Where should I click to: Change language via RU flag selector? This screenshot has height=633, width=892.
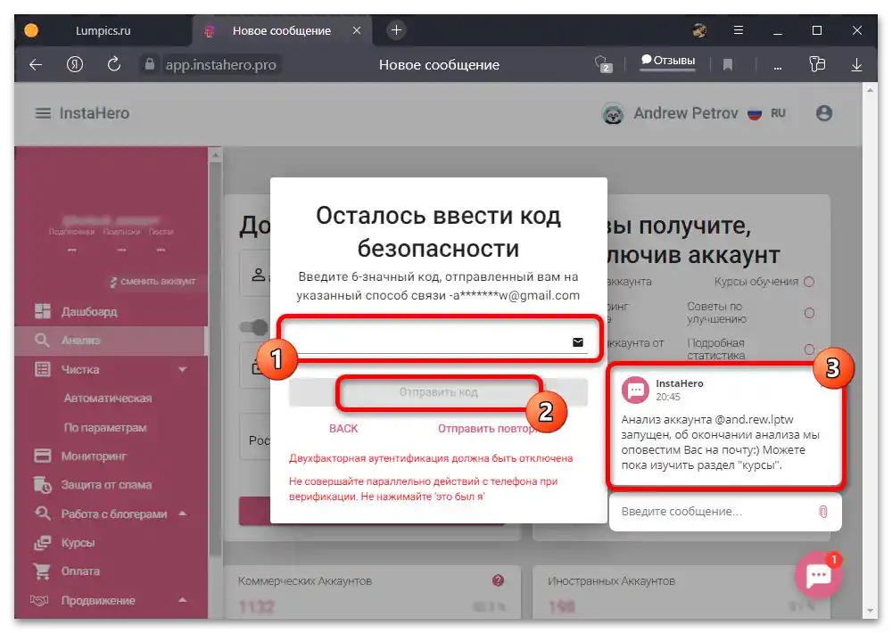[x=765, y=113]
